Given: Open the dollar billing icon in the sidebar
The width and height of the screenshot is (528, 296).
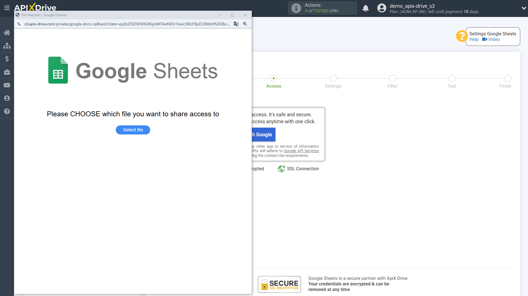Looking at the screenshot, I should coord(7,59).
